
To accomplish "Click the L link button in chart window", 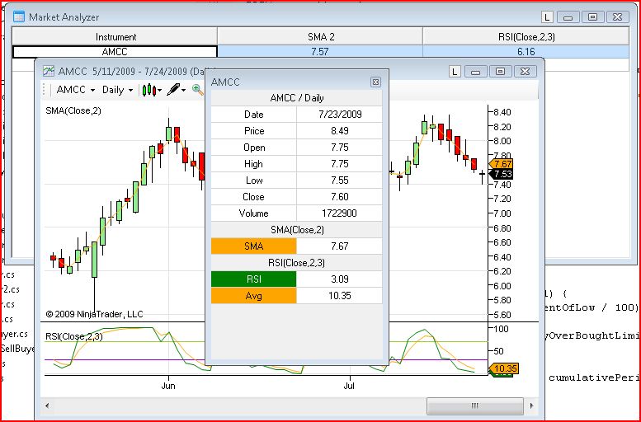I will click(x=455, y=72).
